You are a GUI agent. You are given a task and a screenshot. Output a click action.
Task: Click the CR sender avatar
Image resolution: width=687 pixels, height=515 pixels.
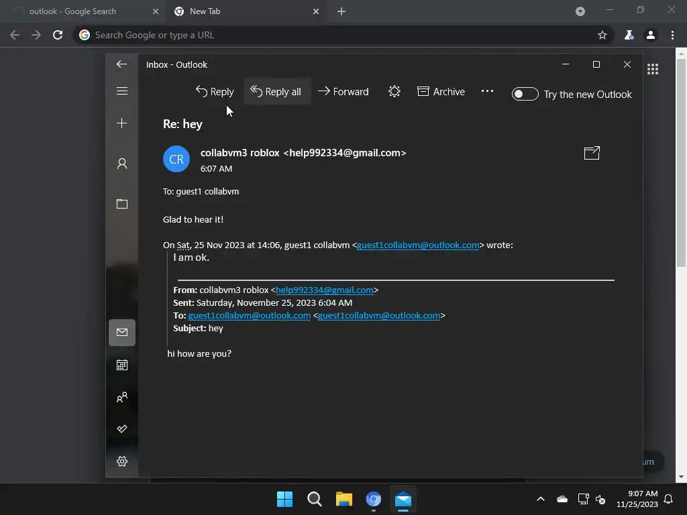(x=176, y=159)
